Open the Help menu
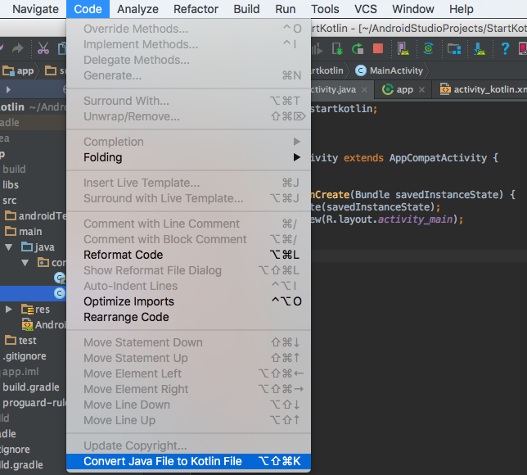The width and height of the screenshot is (527, 475). pyautogui.click(x=462, y=9)
